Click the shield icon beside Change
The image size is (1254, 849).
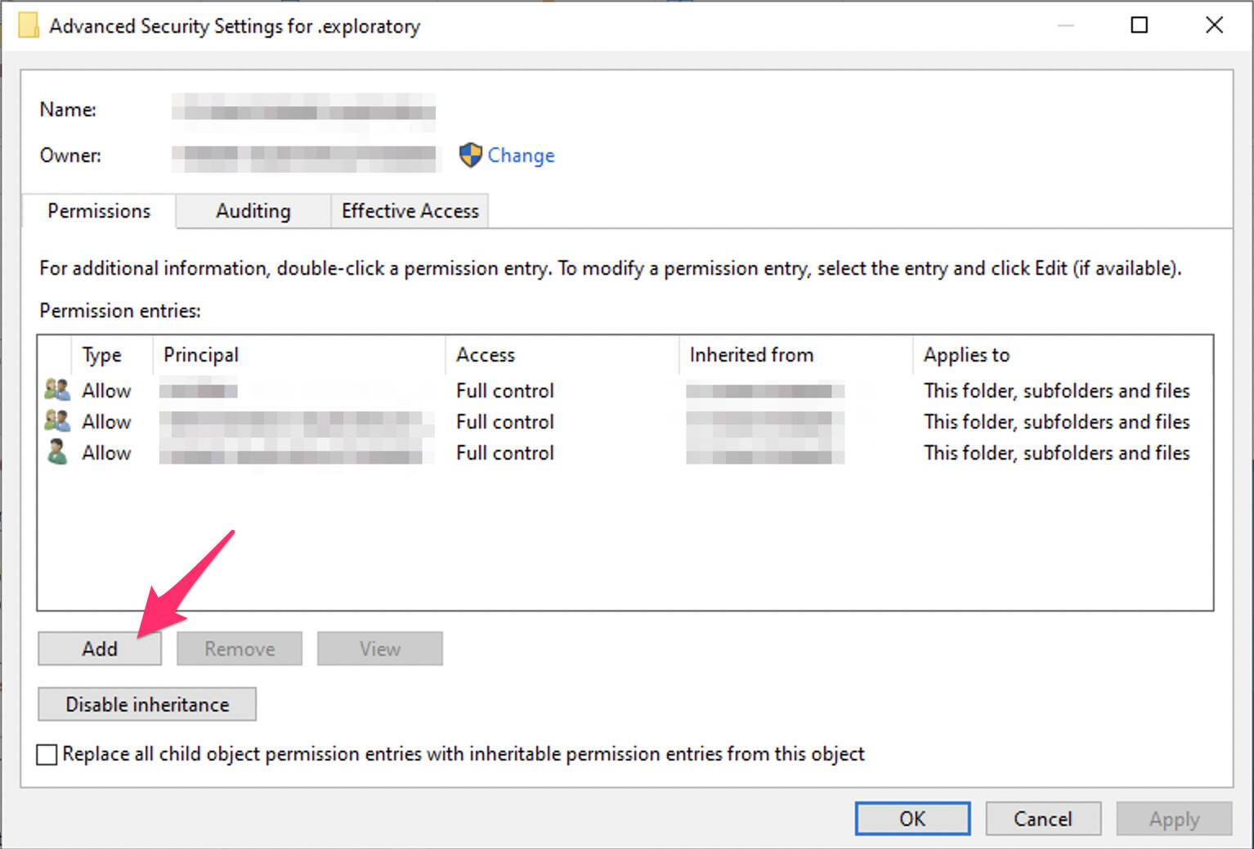[470, 155]
